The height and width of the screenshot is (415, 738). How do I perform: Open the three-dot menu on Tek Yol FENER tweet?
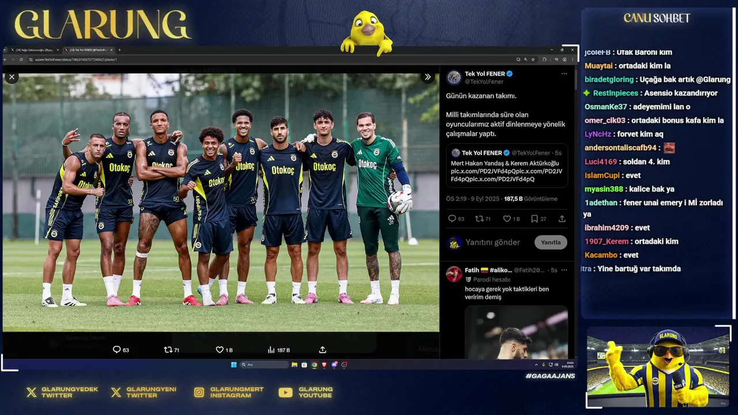(564, 74)
